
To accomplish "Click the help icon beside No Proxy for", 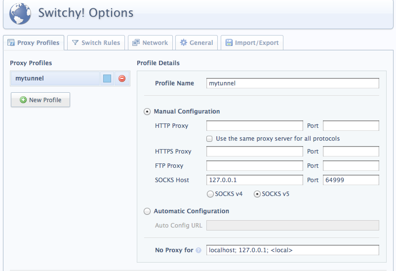I will pyautogui.click(x=198, y=250).
